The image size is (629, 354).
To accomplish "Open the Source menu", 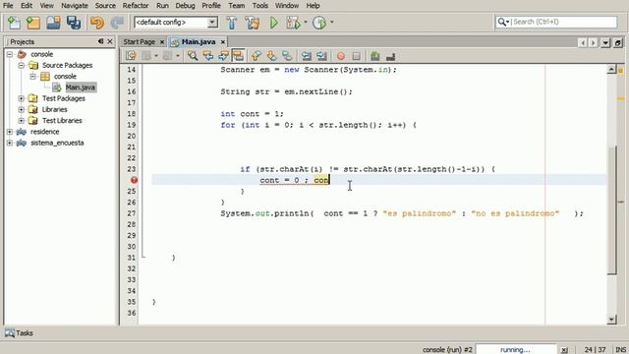I will [x=105, y=6].
